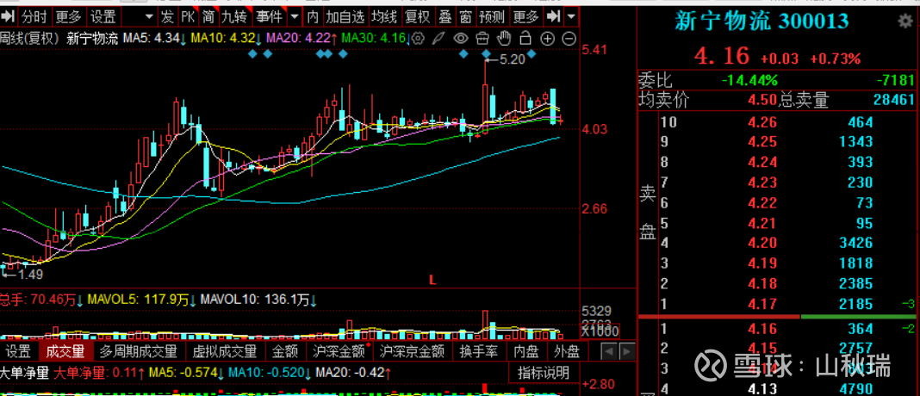
Task: Click arrow-to-bar icon after right 更多
Action: (x=552, y=15)
